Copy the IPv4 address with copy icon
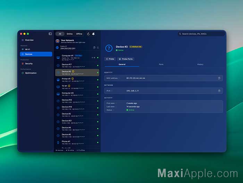The height and width of the screenshot is (183, 243). [219, 91]
